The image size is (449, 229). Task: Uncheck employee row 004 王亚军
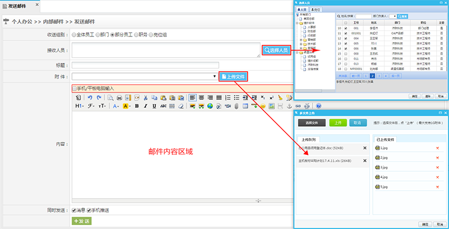coord(346,38)
